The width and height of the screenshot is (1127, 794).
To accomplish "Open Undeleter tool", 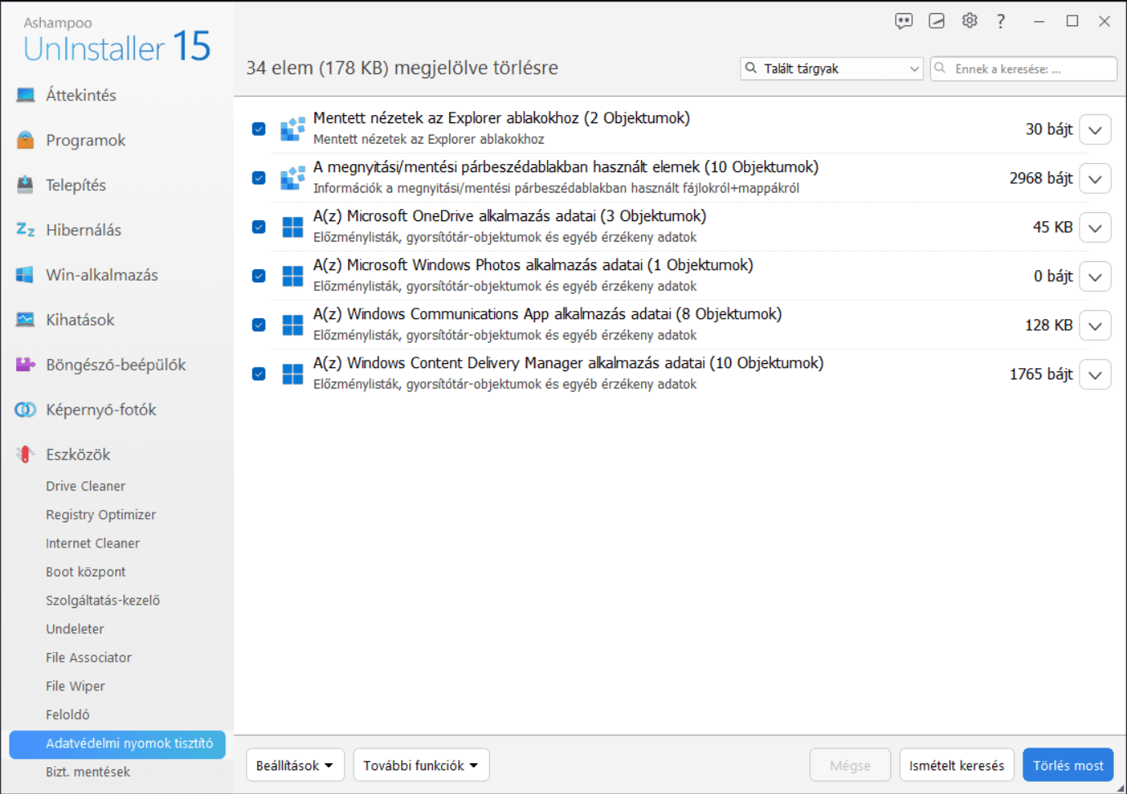I will (x=75, y=629).
